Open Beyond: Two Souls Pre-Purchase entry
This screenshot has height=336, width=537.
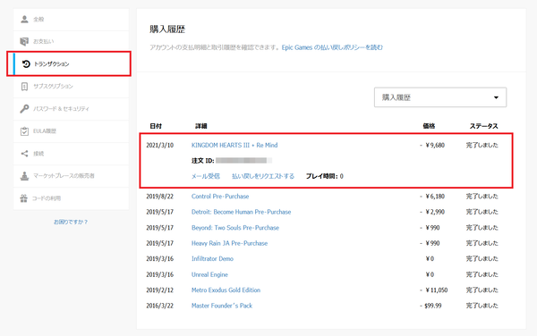[234, 228]
